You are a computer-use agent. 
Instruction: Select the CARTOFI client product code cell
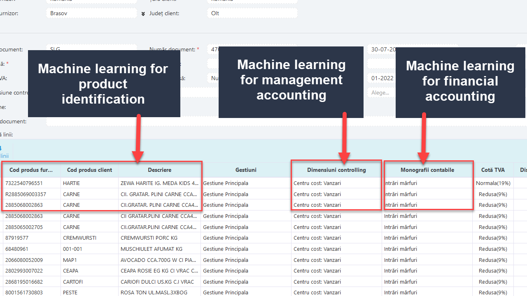coord(90,282)
